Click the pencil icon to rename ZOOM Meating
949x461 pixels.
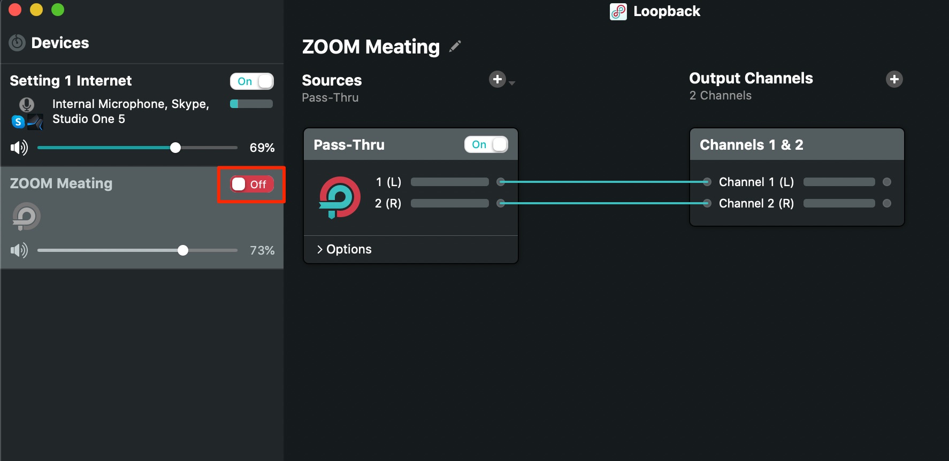(455, 47)
